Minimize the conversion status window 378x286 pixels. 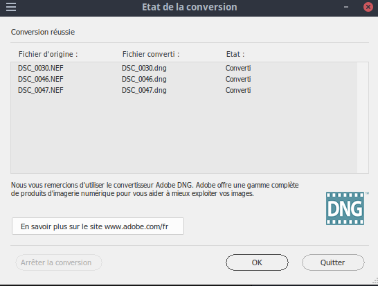click(346, 7)
